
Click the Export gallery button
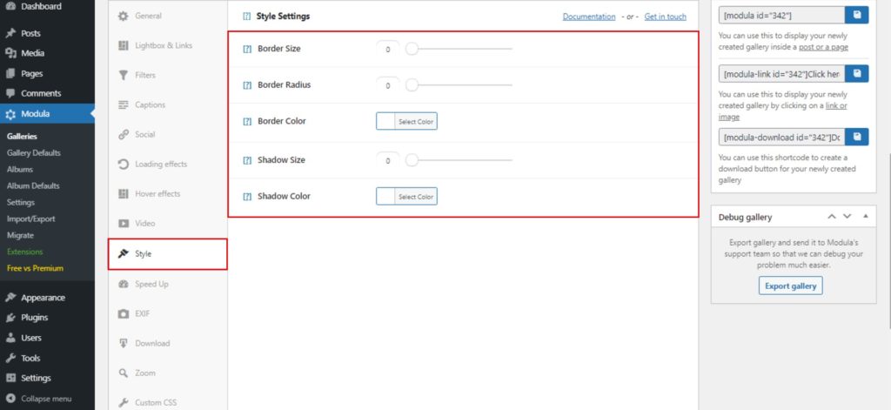790,286
